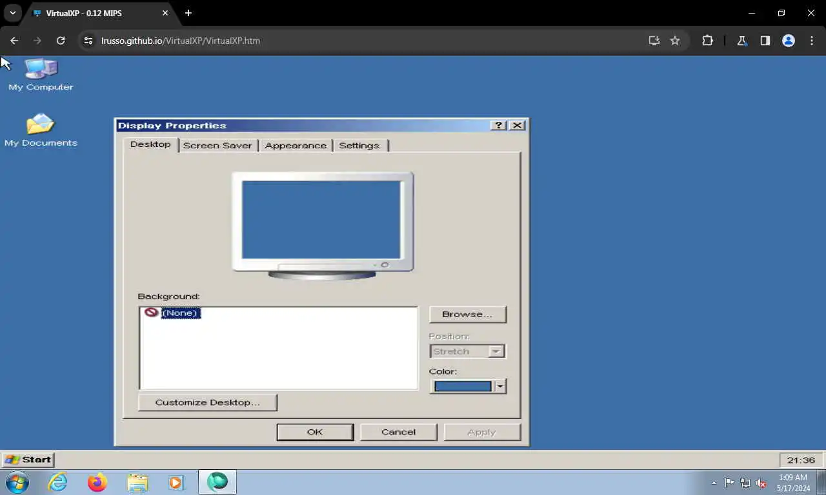Click the Action Center flag icon
The height and width of the screenshot is (495, 826).
729,483
